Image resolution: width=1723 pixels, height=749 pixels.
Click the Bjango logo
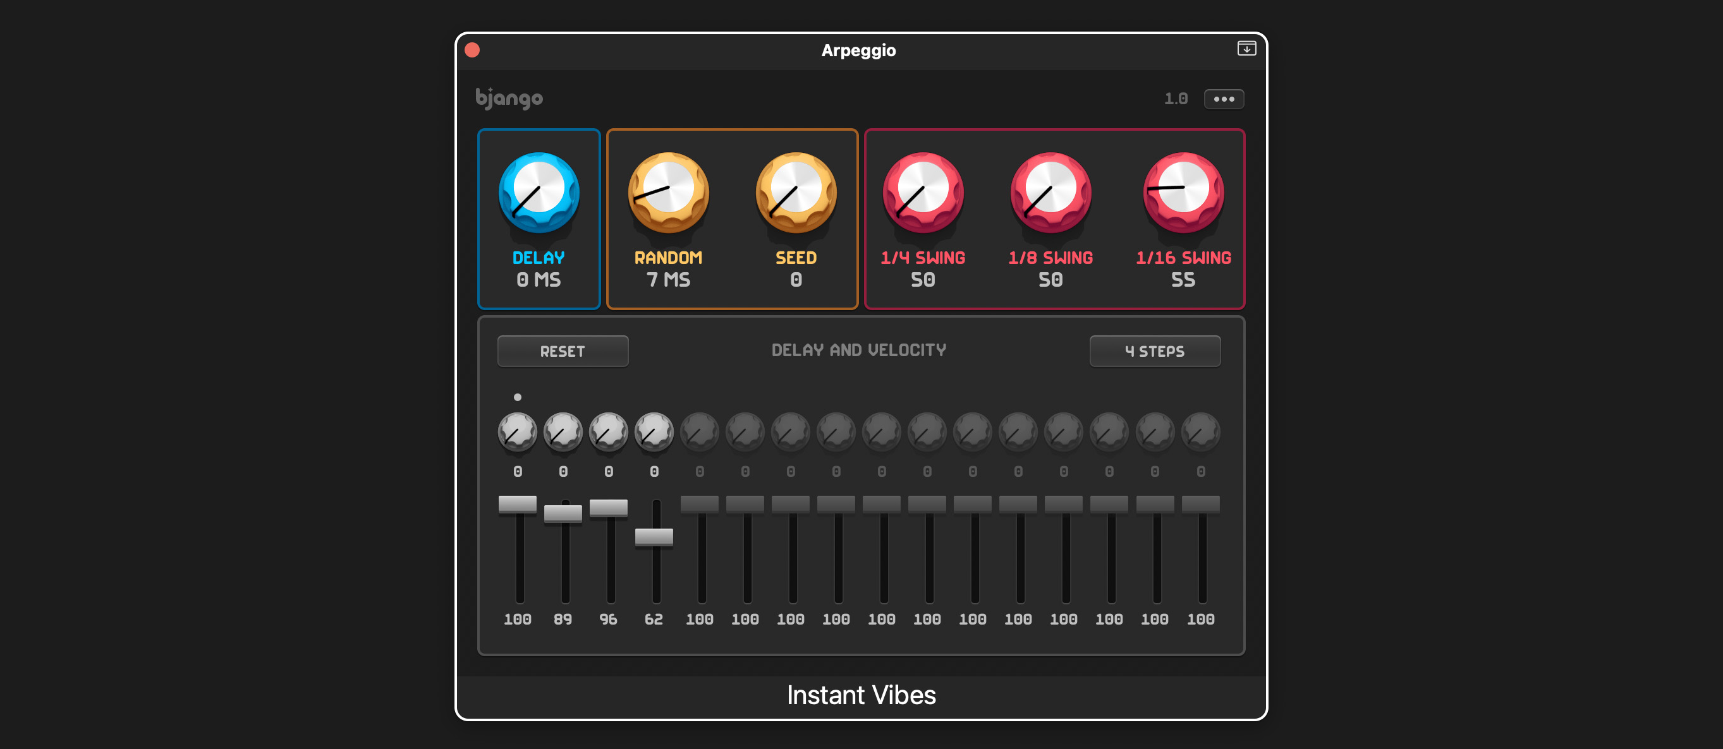pyautogui.click(x=509, y=99)
